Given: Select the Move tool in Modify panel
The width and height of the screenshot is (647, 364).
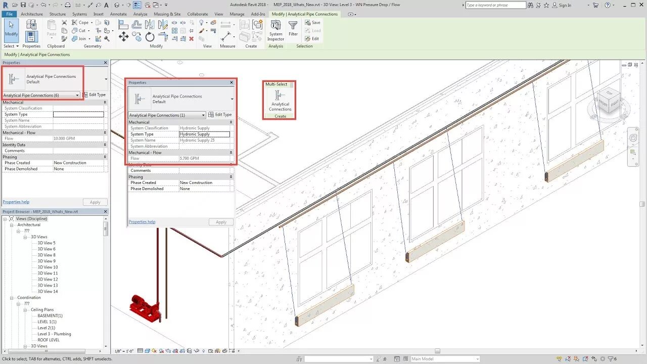Looking at the screenshot, I should click(123, 36).
